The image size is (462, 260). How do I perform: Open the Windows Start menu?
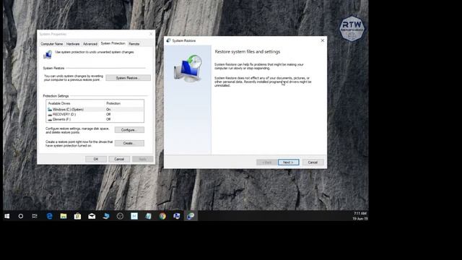pos(7,216)
